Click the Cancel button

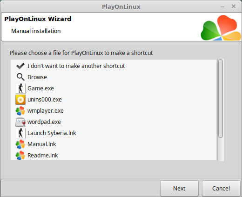point(221,188)
